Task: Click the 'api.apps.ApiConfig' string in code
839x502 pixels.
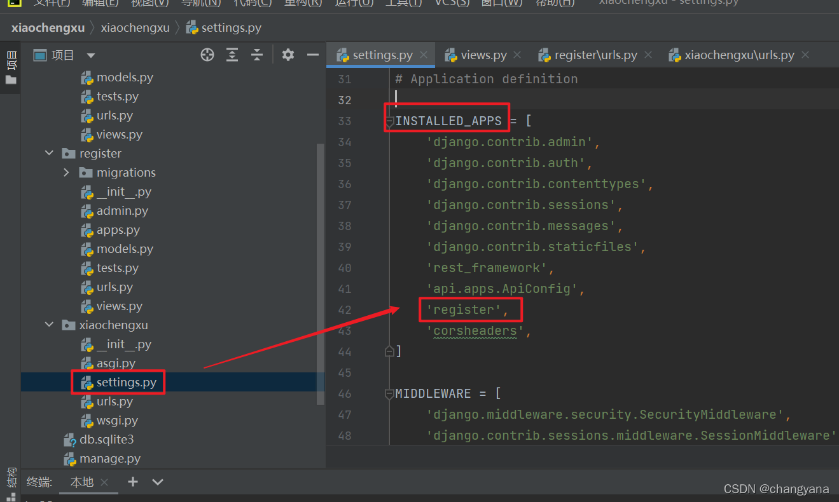Action: (x=502, y=288)
